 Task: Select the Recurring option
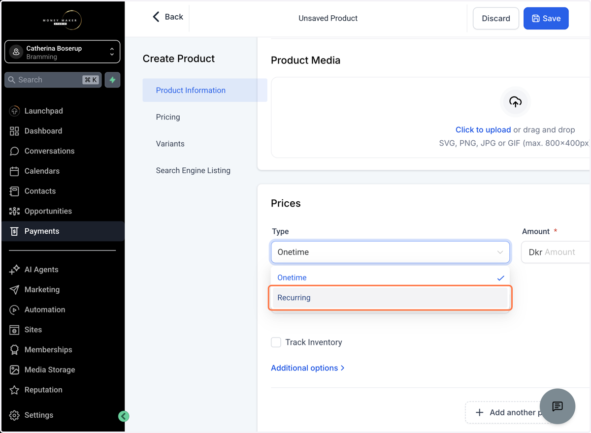pos(390,298)
